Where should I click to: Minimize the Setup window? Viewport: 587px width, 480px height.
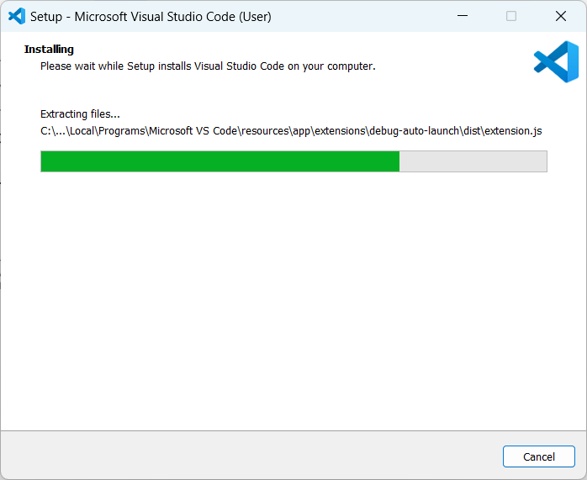[x=462, y=16]
